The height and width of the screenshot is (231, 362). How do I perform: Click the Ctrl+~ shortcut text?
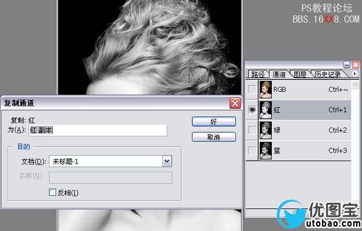pos(338,89)
